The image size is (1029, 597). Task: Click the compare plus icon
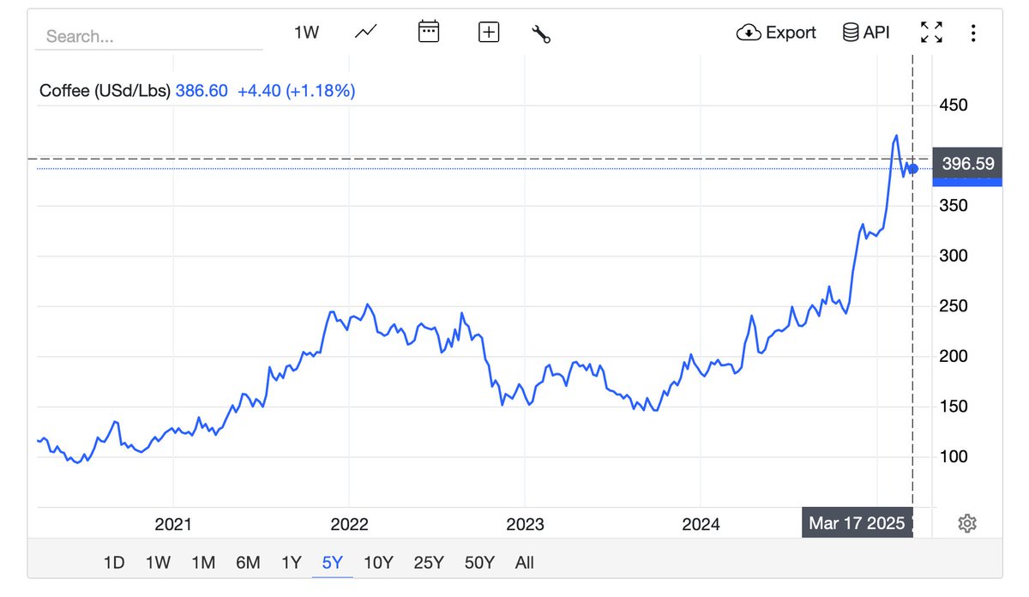(488, 32)
